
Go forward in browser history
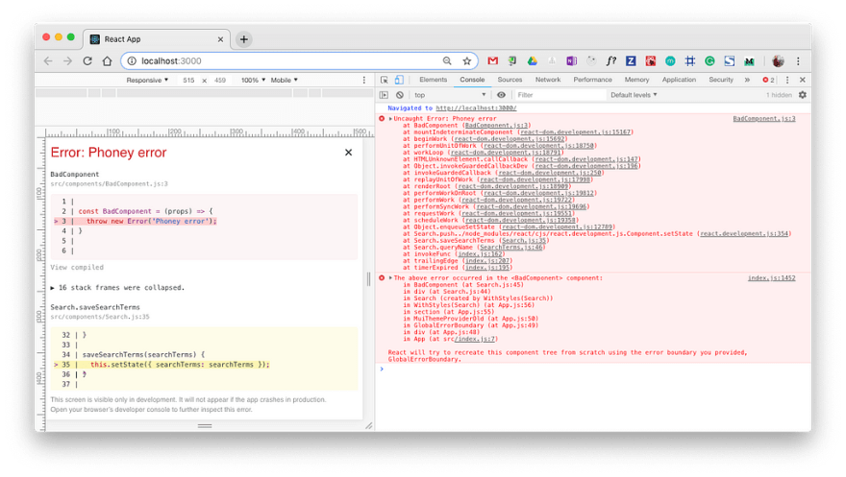coord(67,60)
